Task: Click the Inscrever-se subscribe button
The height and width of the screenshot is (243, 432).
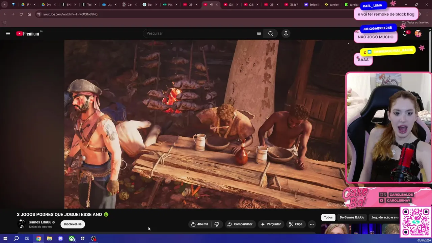Action: [x=73, y=224]
